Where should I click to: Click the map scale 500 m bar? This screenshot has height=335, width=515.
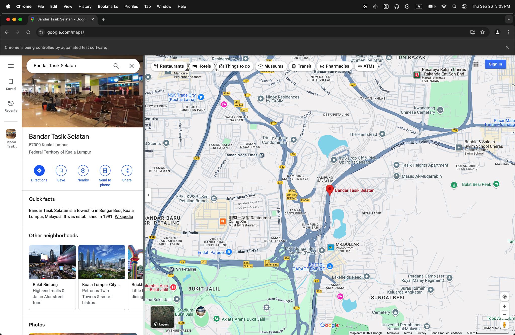[x=488, y=333]
